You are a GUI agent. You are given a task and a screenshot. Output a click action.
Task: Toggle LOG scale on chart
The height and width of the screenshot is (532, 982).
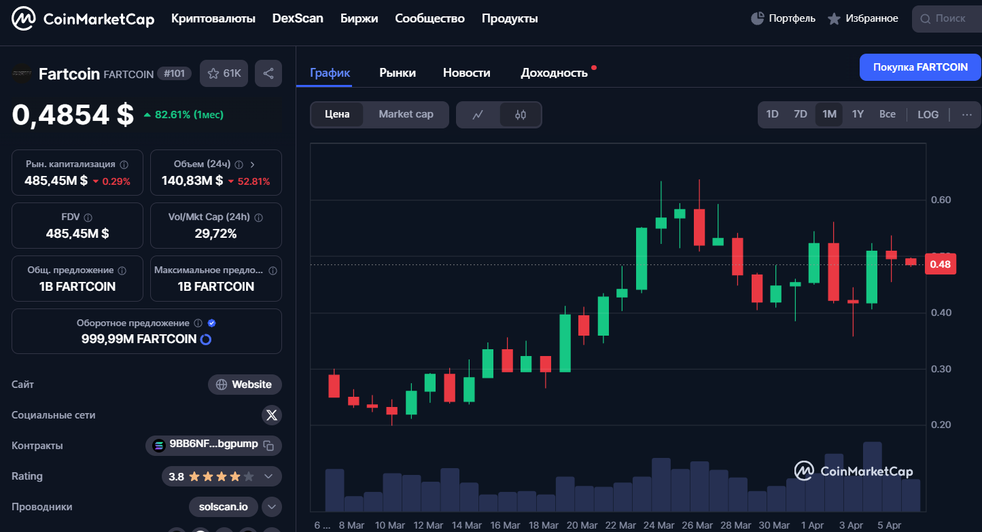click(928, 114)
